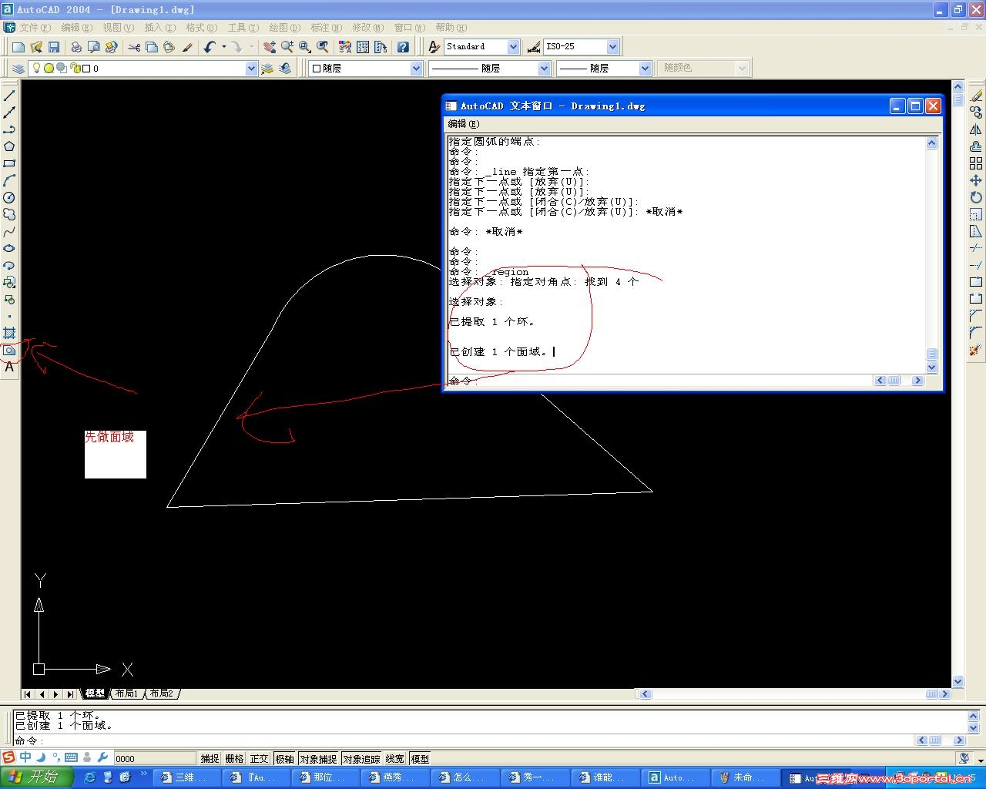Click the Undo arrow icon
Screen dimensions: 986x789
pos(210,47)
